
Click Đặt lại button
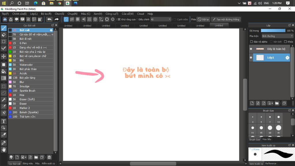[203, 19]
